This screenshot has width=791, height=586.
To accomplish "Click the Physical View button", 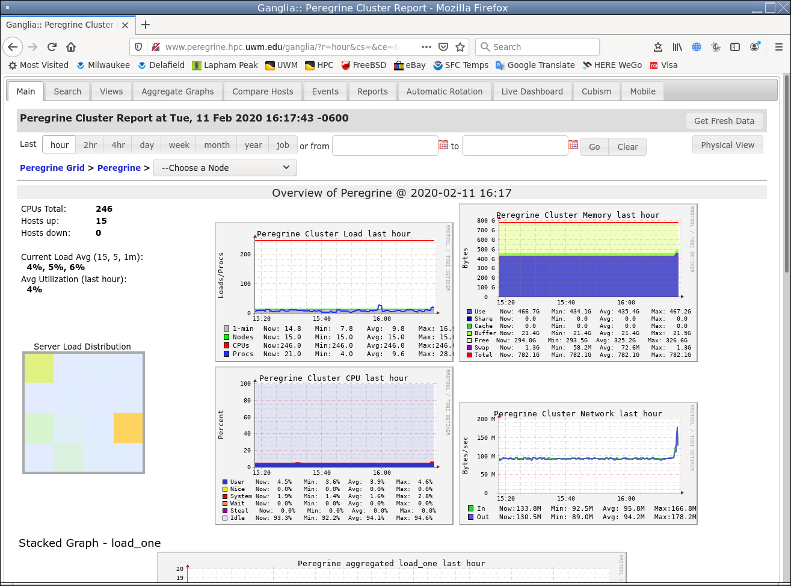I will click(728, 145).
